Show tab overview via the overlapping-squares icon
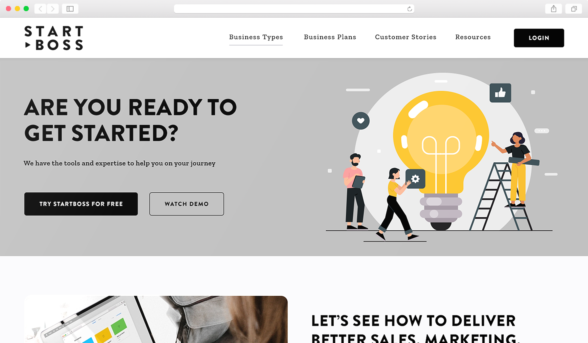 574,9
